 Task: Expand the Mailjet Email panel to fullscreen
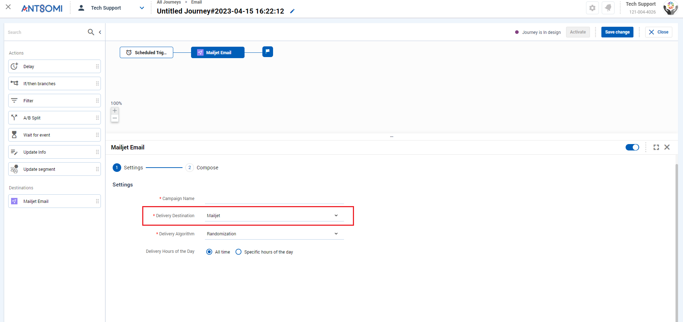(656, 147)
